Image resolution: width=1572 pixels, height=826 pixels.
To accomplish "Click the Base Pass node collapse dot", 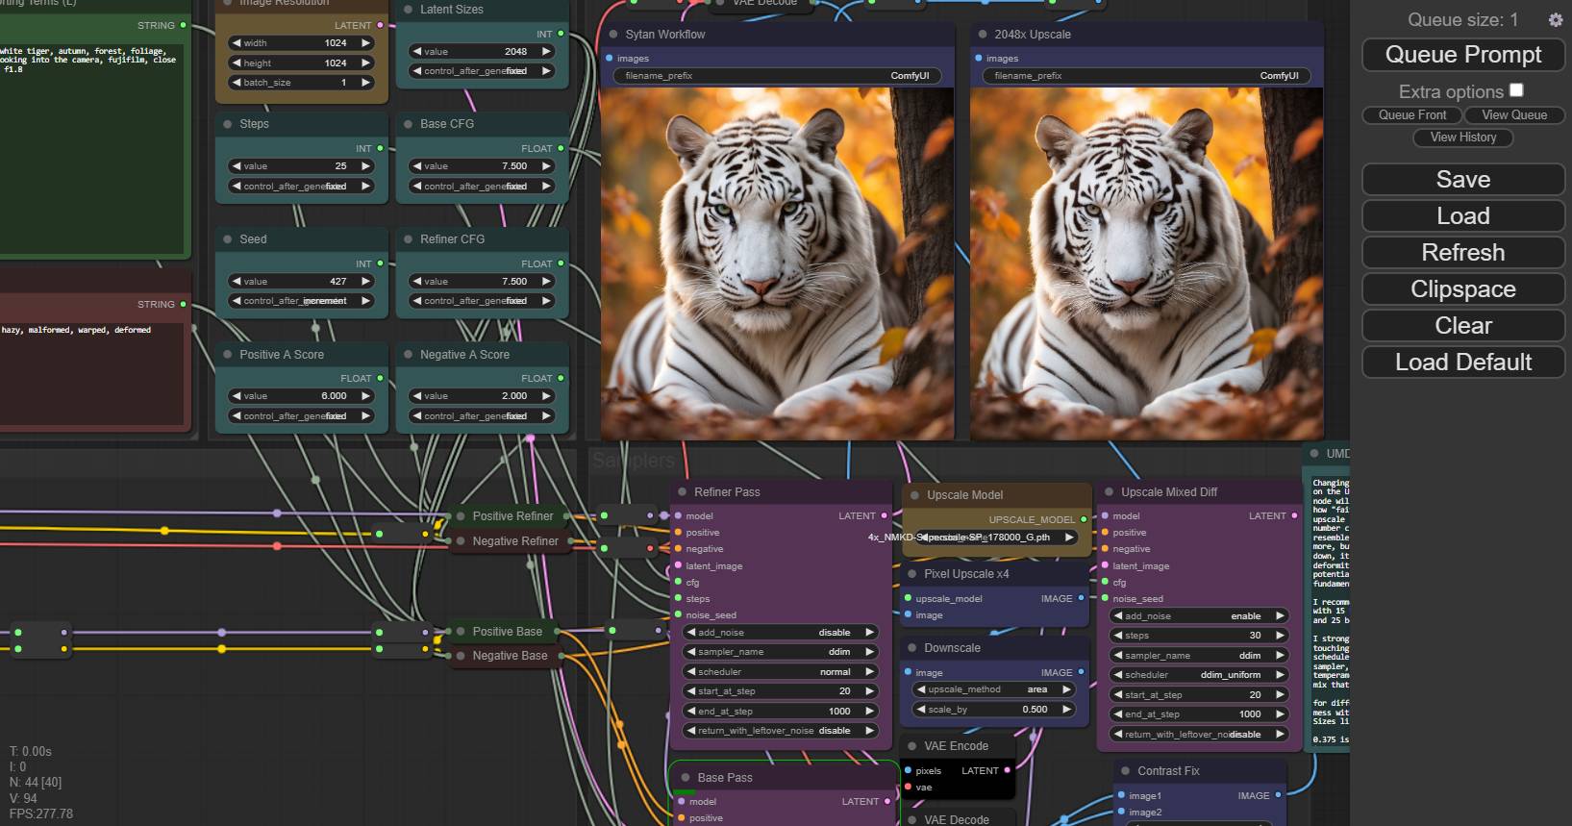I will (686, 778).
